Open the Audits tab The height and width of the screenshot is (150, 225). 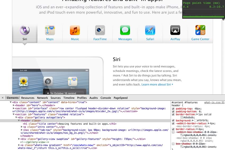tap(93, 98)
